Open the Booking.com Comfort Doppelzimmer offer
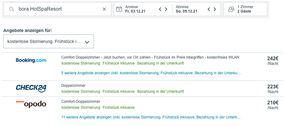 pos(150,57)
